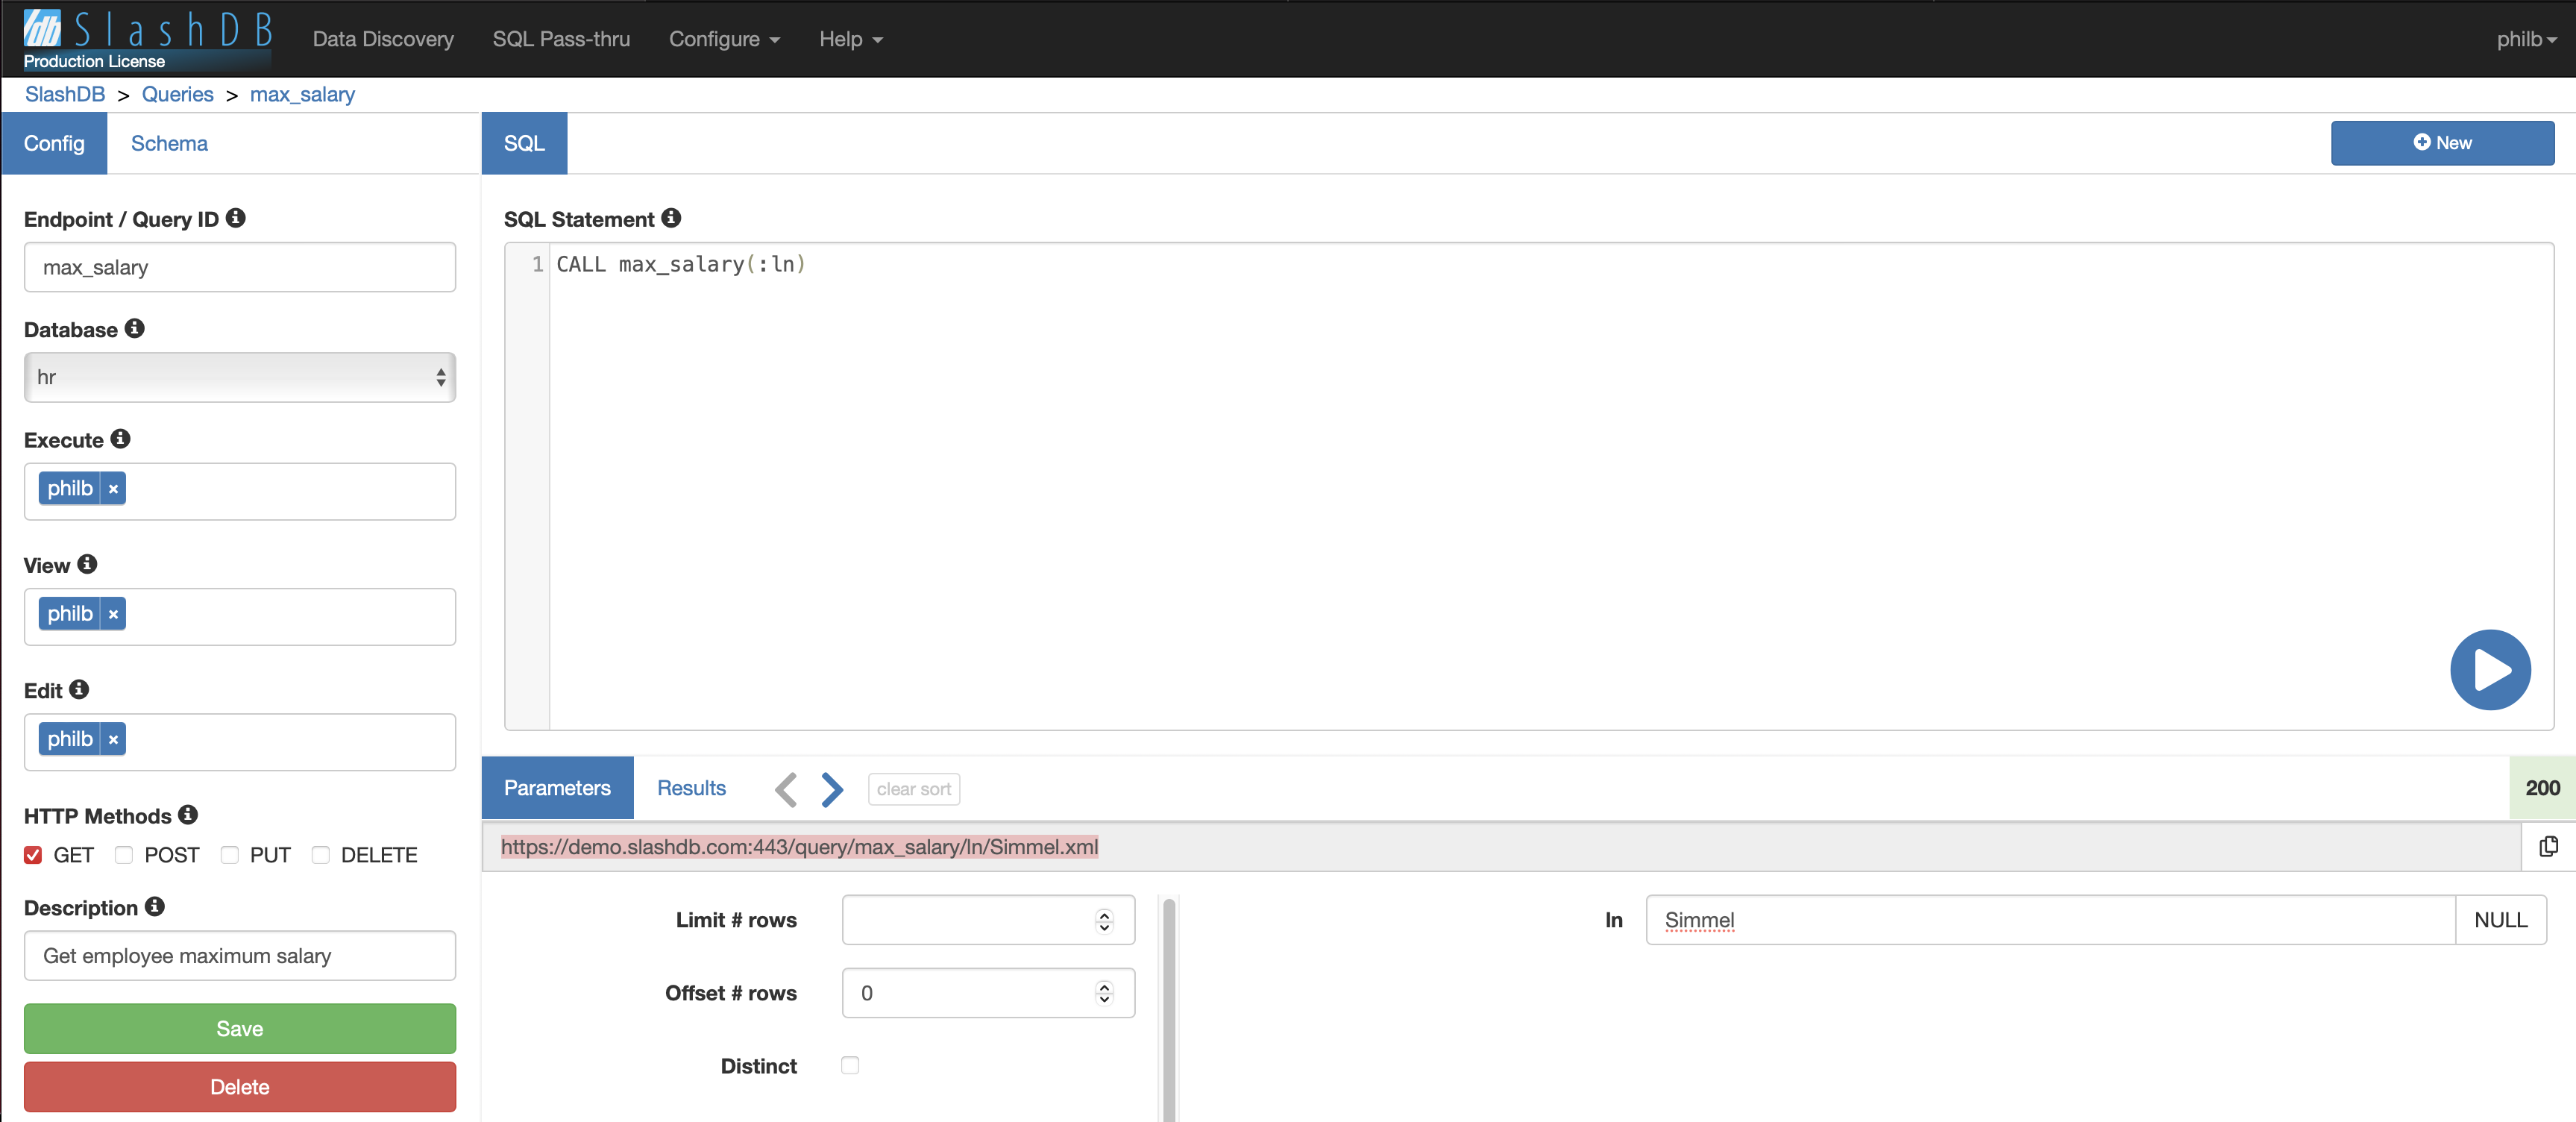Remove philb from Edit permissions
Image resolution: width=2576 pixels, height=1122 pixels.
[113, 739]
